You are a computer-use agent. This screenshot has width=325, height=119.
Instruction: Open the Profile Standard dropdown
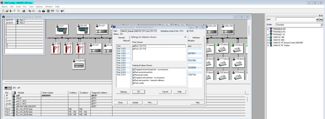pyautogui.click(x=322, y=25)
